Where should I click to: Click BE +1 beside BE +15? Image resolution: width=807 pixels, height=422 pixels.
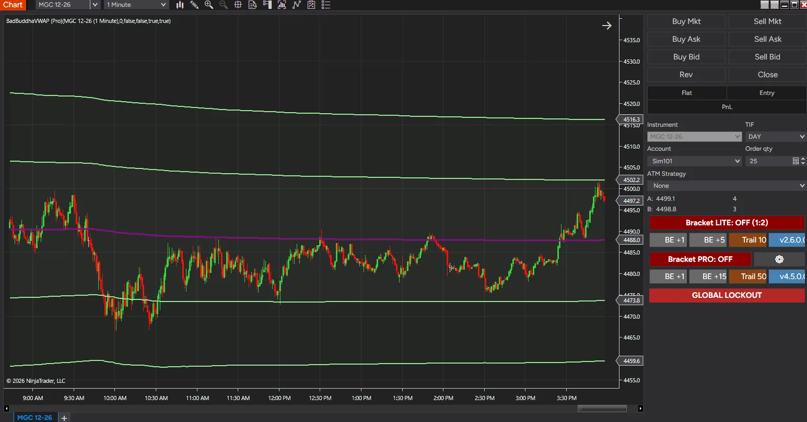pyautogui.click(x=668, y=276)
